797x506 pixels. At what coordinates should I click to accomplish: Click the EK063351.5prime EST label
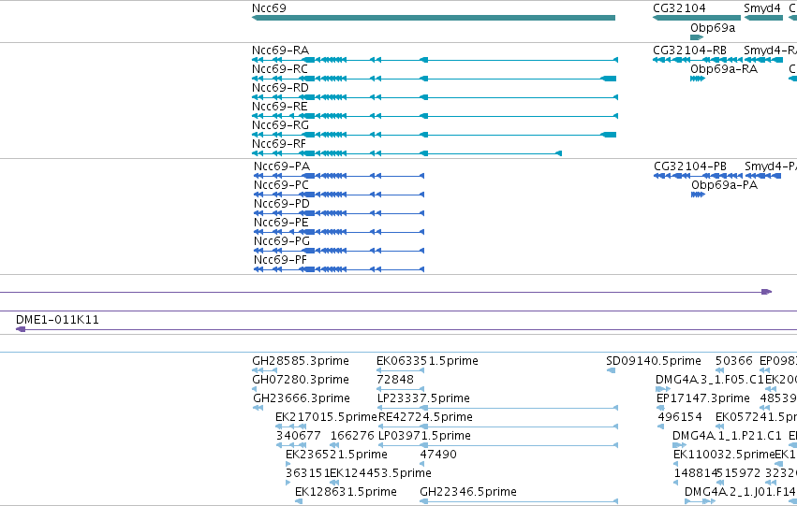coord(427,361)
